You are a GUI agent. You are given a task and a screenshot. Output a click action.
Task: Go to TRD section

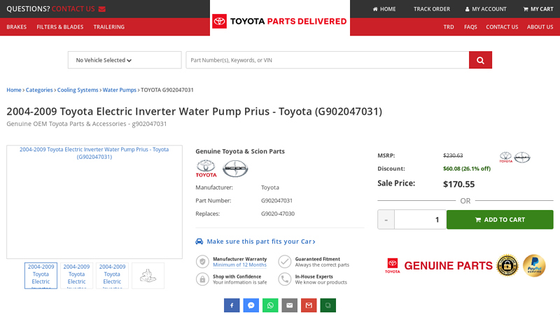[449, 27]
